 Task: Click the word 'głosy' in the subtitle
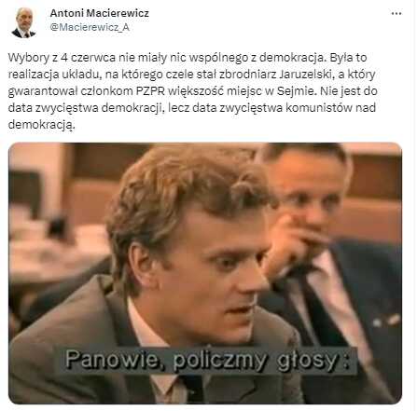pyautogui.click(x=307, y=361)
